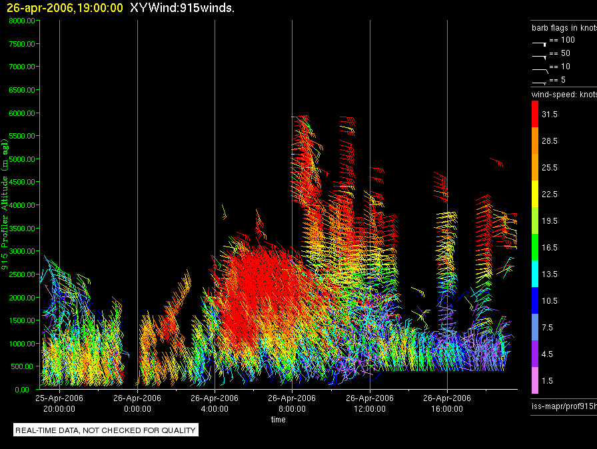The height and width of the screenshot is (449, 597).
Task: Click the 6000.00 altitude axis label
Action: 22,113
